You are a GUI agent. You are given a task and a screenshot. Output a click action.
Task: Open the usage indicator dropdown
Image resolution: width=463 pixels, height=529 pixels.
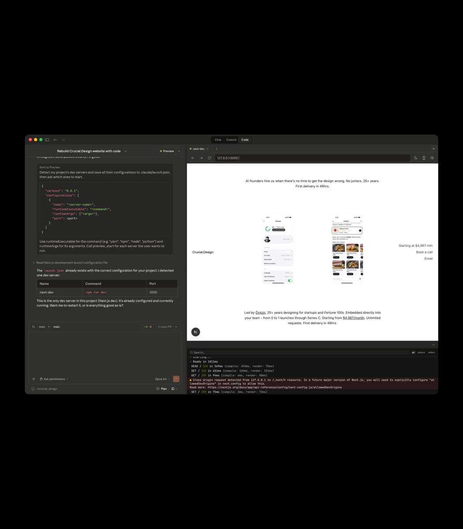(174, 389)
